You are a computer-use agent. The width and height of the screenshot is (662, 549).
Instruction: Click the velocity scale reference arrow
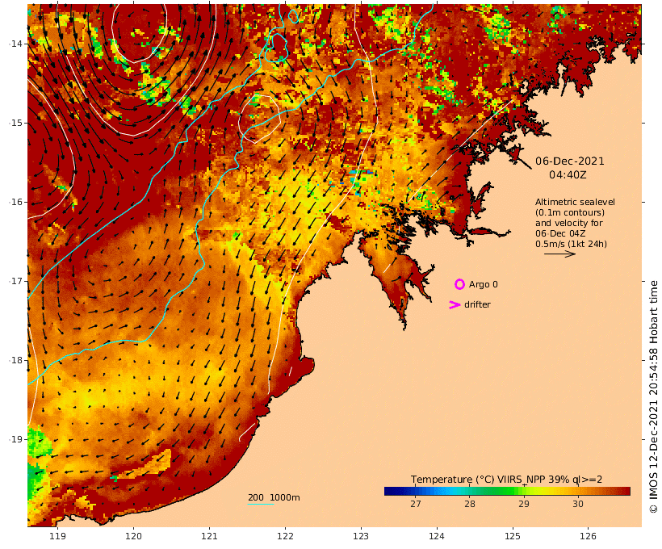point(559,254)
